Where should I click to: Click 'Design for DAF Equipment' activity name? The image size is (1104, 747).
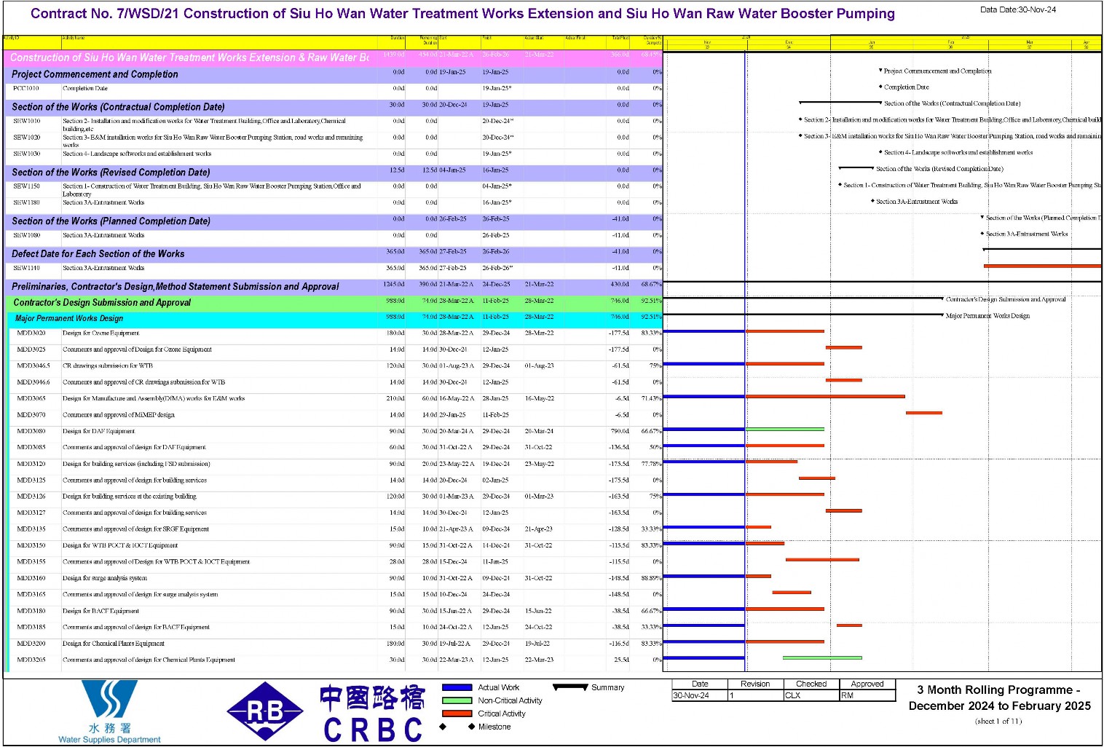coord(98,431)
